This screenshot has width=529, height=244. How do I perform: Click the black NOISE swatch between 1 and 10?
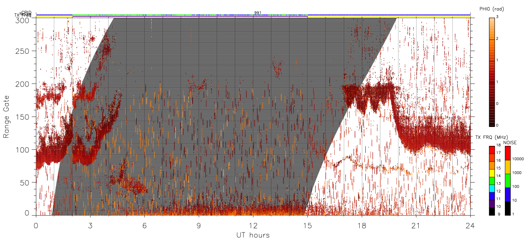tap(507, 208)
